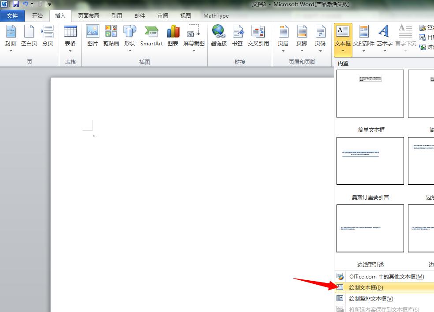Insert a Chart (图表)

tap(173, 31)
